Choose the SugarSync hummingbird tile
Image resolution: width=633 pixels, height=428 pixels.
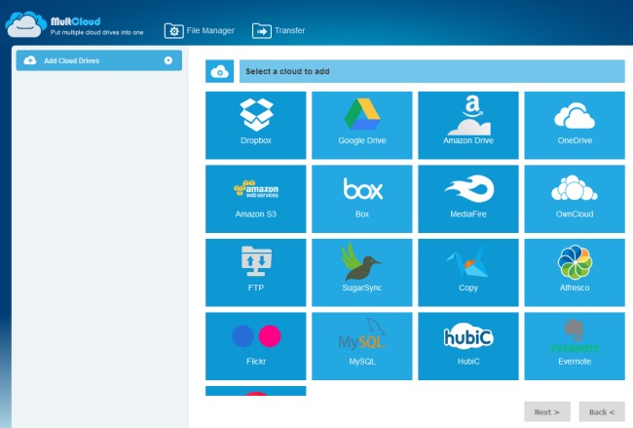(x=361, y=272)
